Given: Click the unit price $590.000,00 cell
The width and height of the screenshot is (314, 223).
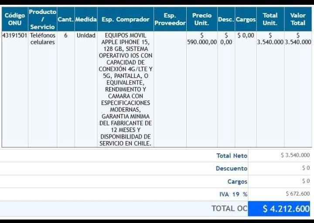Looking at the screenshot, I should (201, 39).
